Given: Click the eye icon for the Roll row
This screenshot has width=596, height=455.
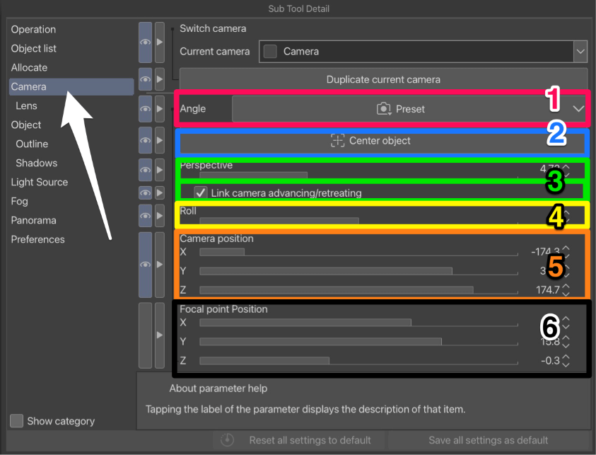Looking at the screenshot, I should click(x=145, y=215).
